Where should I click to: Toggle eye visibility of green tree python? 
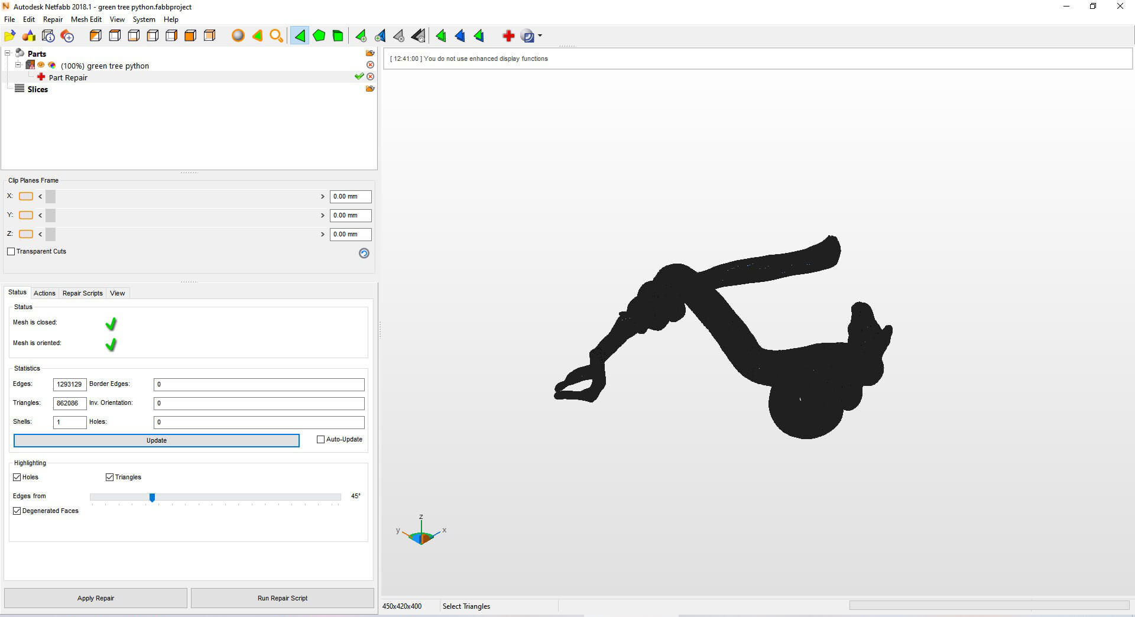click(41, 65)
